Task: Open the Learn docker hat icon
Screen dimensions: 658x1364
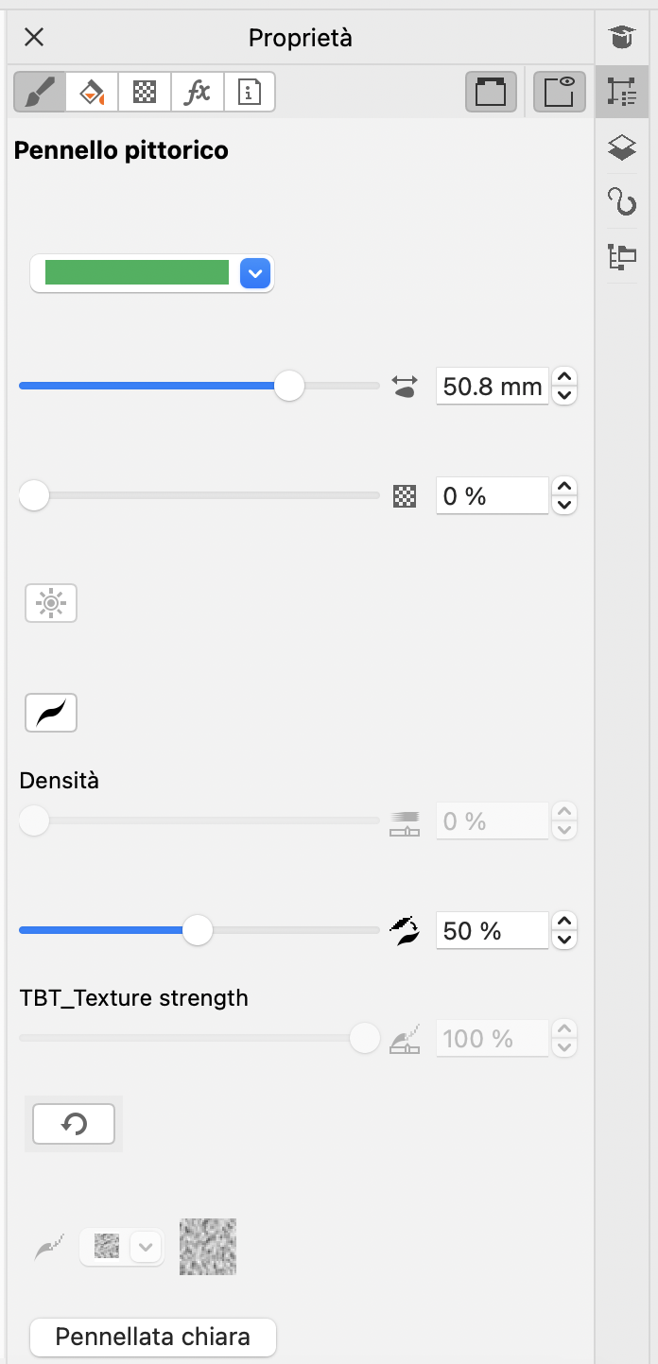Action: click(622, 38)
